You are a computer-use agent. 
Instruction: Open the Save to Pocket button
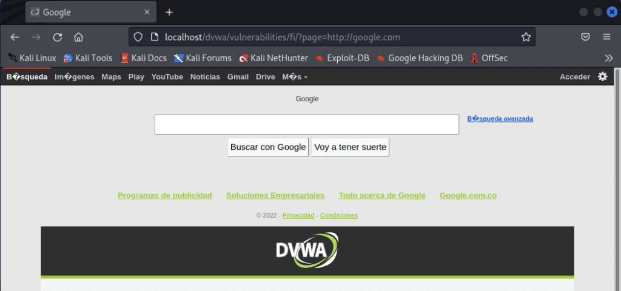tap(585, 37)
